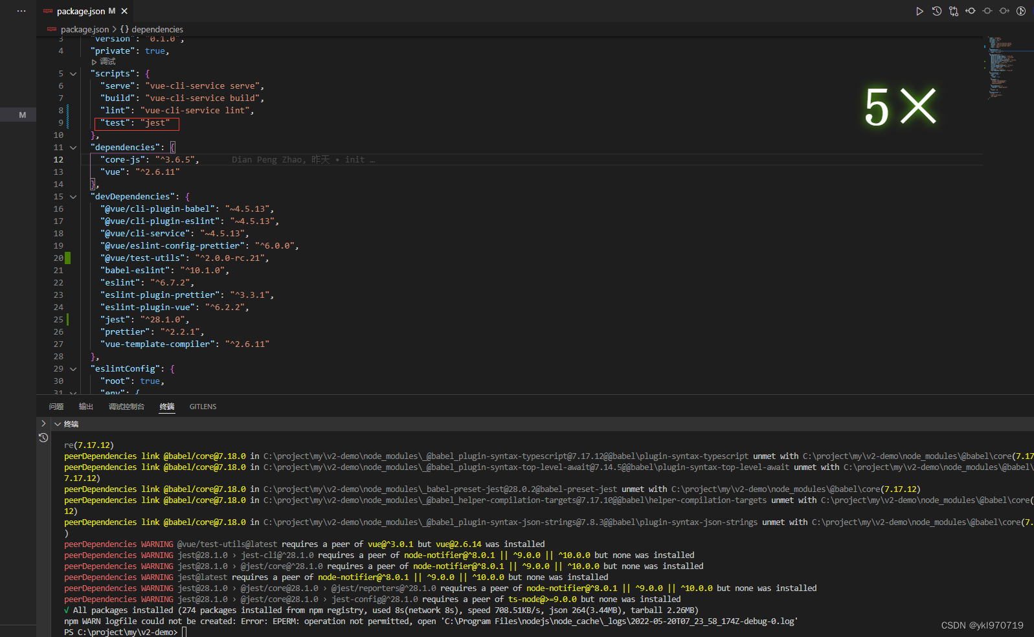Open the sidebar more actions ellipsis
The image size is (1034, 637).
[21, 11]
